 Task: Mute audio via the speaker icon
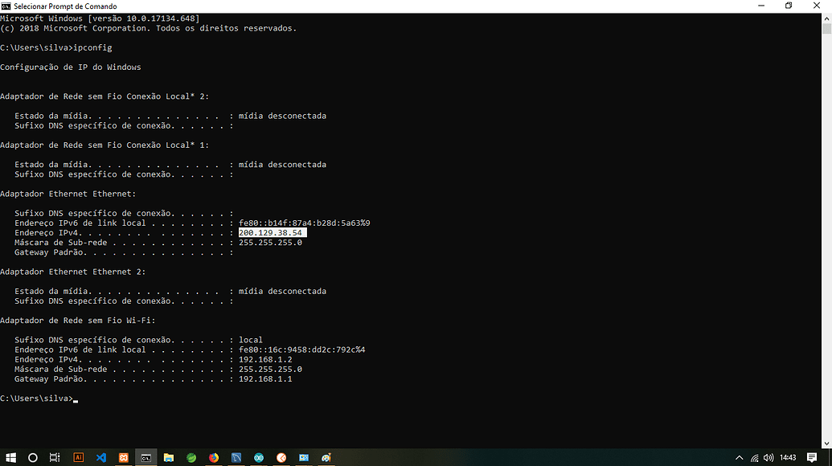pos(768,456)
